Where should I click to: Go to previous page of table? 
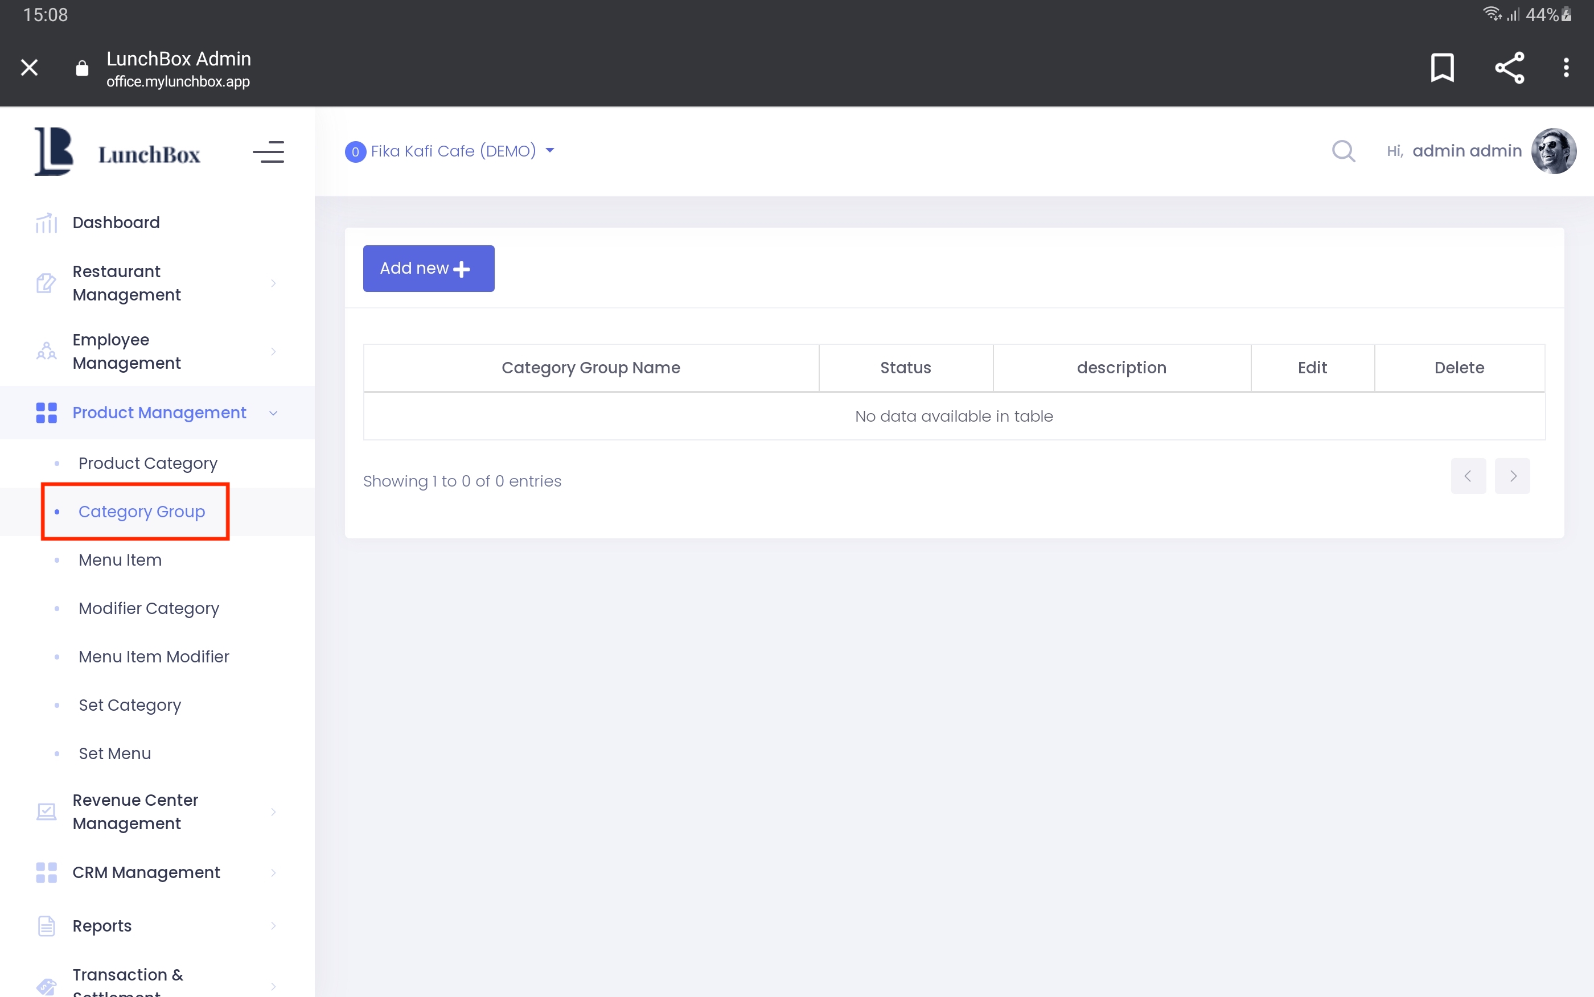coord(1468,476)
